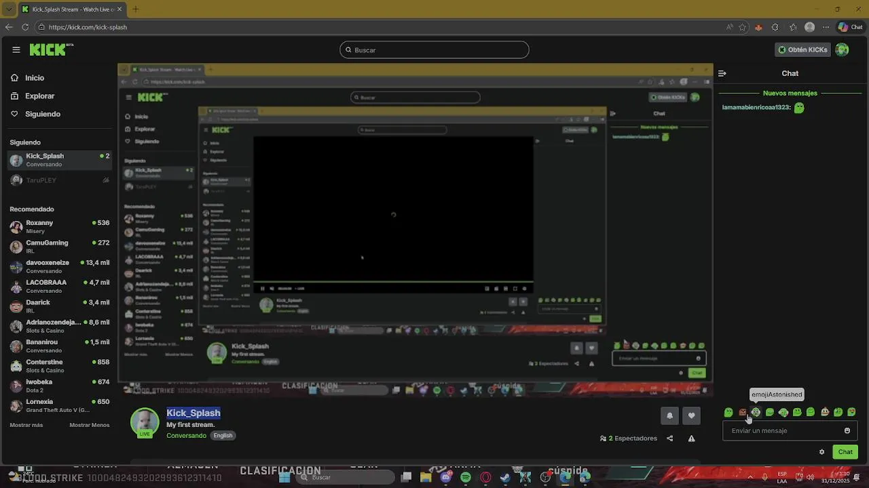The image size is (869, 488).
Task: Open iwobeka Dota 2 channel
Action: 59,386
